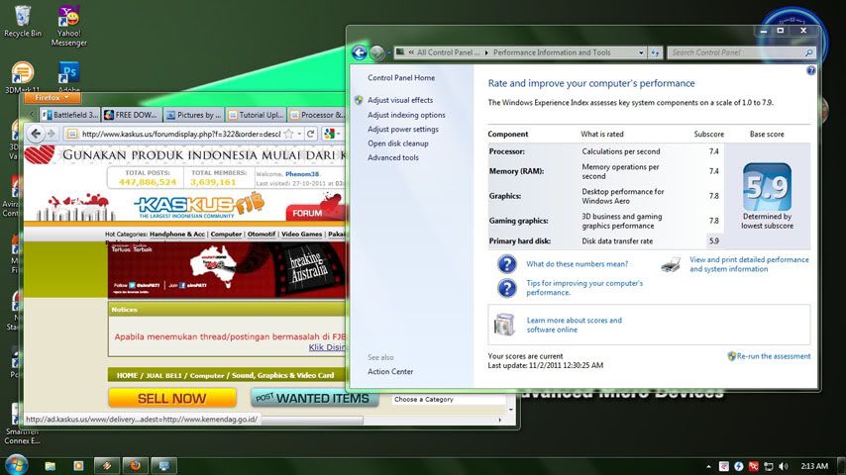Go back in the Control Panel window
This screenshot has width=846, height=475.
[360, 52]
